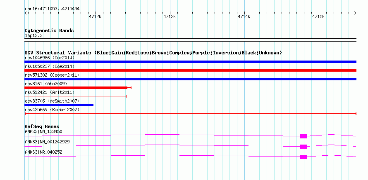Open the nsv435669 (Korbel2007) variant label
Viewport: 368px width, 180px height.
click(x=52, y=110)
